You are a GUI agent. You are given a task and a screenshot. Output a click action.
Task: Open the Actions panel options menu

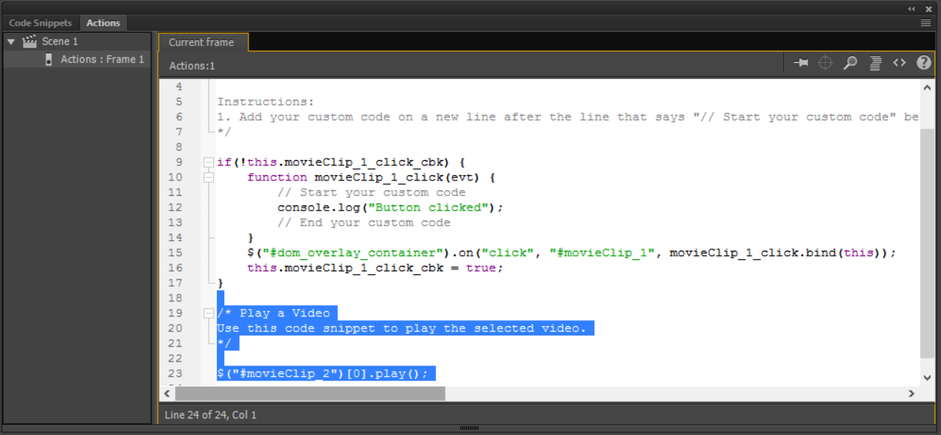[x=925, y=22]
